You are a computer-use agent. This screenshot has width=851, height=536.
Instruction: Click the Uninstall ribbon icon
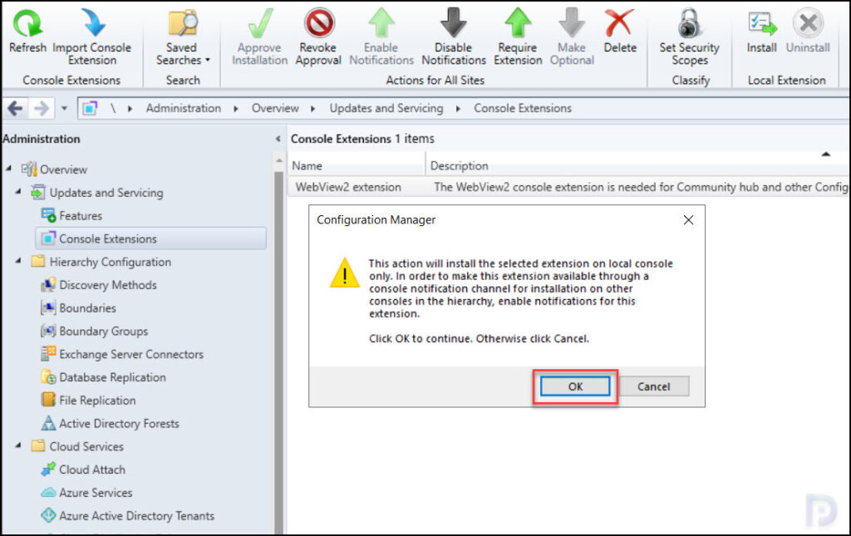coord(808,23)
